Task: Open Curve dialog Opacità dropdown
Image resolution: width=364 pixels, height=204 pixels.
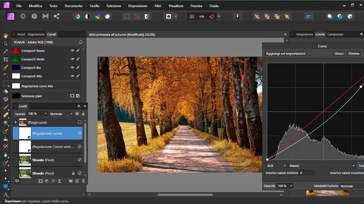Action: (x=285, y=186)
